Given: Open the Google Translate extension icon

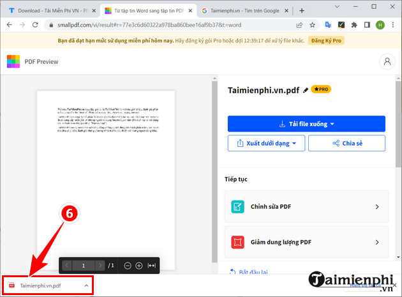Looking at the screenshot, I should pyautogui.click(x=328, y=25).
